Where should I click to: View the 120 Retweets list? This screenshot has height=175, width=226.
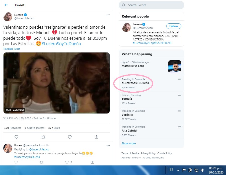pos(13,128)
